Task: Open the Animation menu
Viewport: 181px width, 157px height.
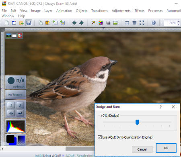Action: [x=64, y=10]
